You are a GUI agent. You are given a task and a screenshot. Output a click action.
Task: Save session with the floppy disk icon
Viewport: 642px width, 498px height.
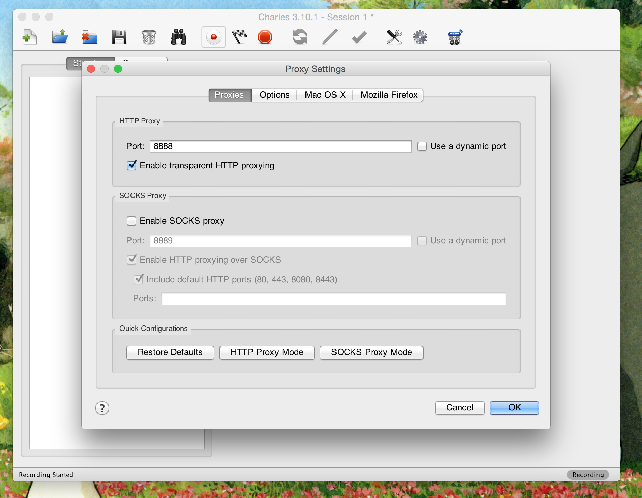coord(119,37)
